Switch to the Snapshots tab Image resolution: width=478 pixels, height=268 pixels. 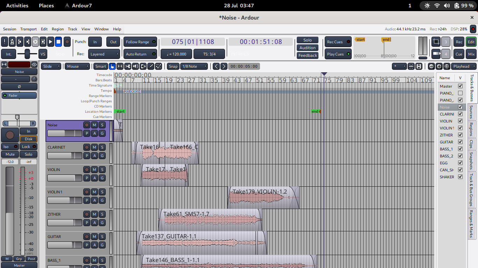click(471, 161)
